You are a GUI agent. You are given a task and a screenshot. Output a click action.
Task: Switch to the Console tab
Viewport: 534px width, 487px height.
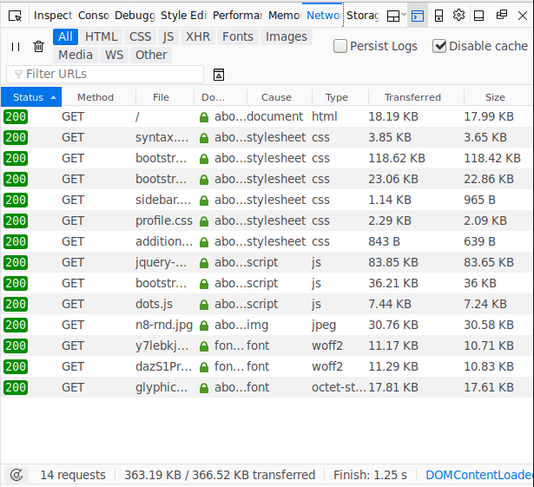[x=94, y=16]
